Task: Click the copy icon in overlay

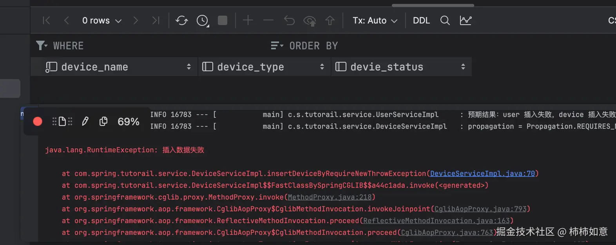Action: tap(103, 122)
